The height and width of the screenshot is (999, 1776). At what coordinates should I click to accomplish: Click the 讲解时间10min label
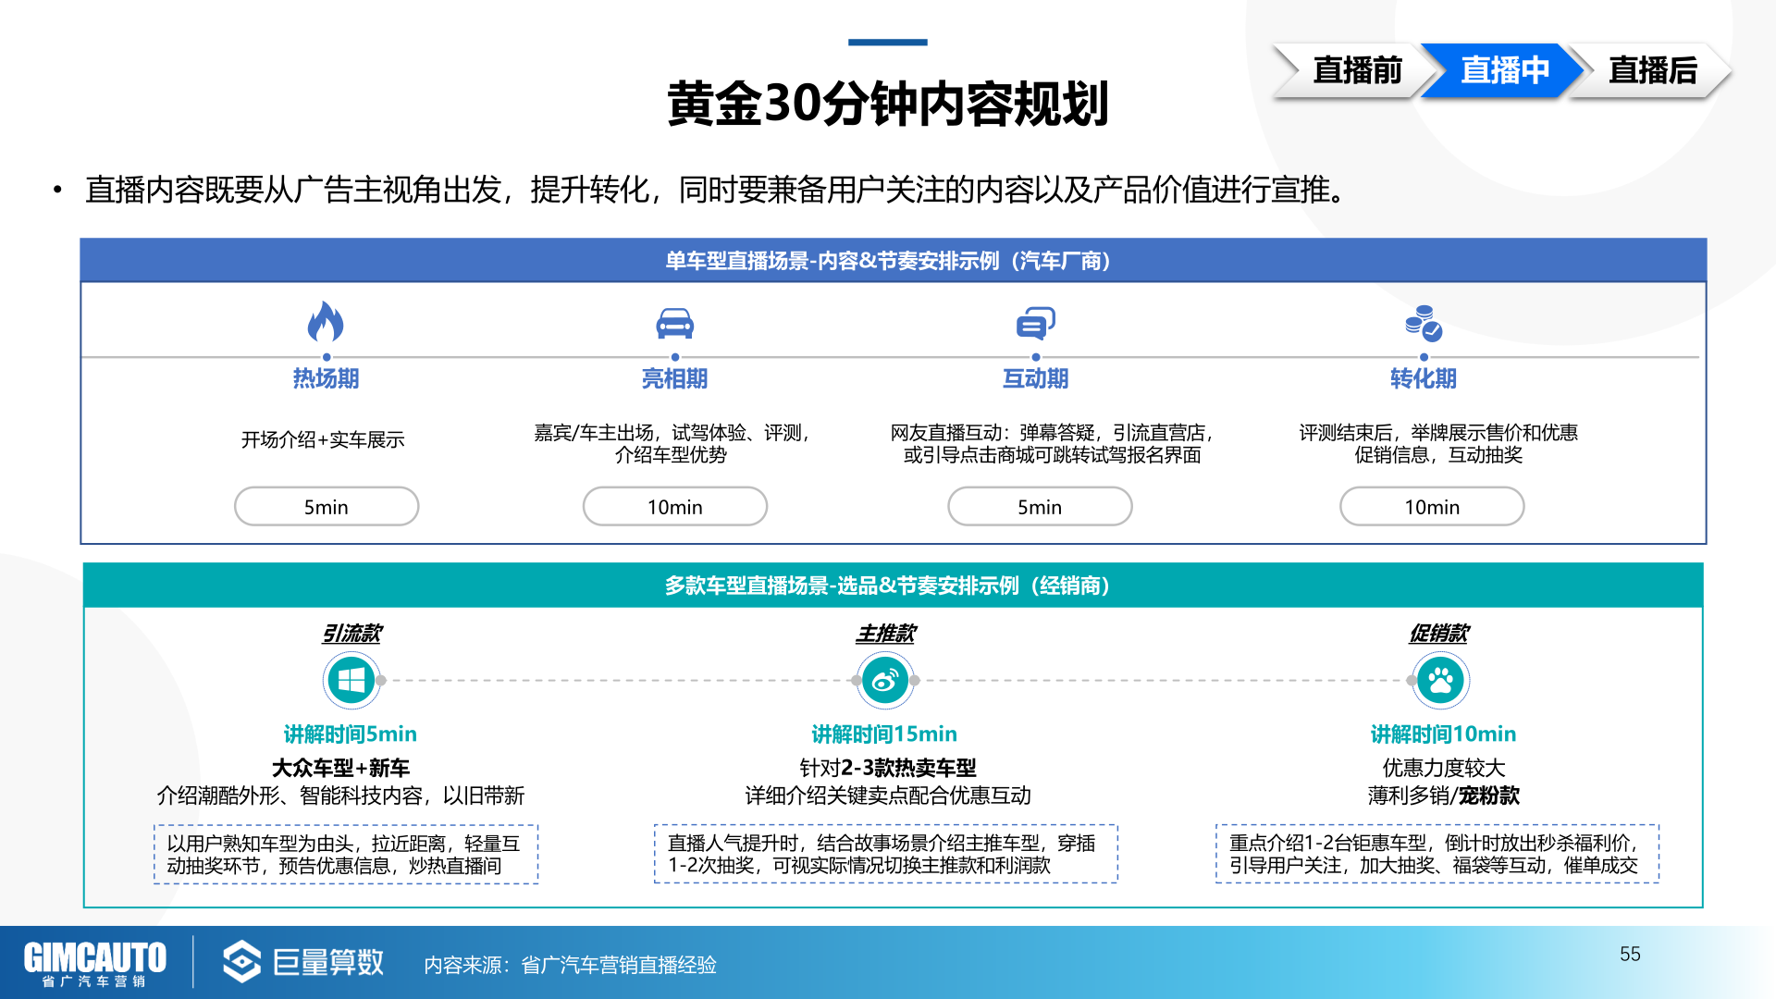coord(1443,734)
